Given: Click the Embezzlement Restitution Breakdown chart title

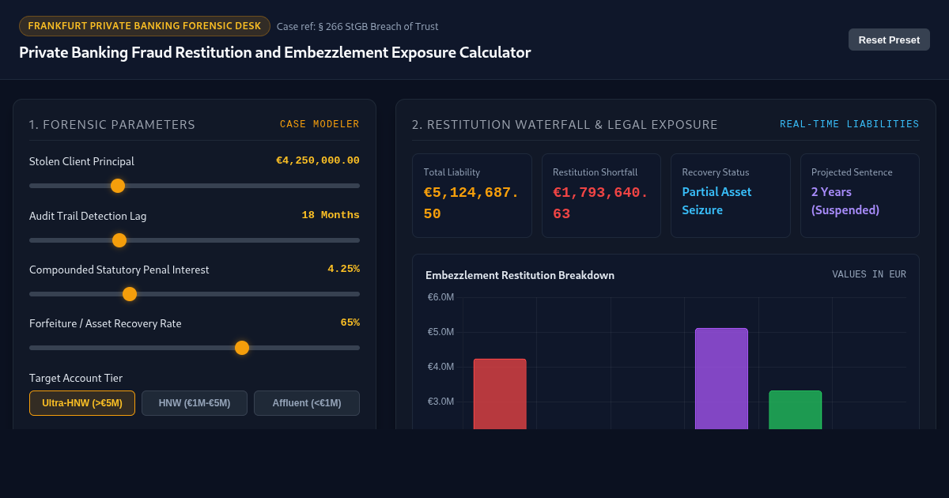Looking at the screenshot, I should (x=520, y=275).
